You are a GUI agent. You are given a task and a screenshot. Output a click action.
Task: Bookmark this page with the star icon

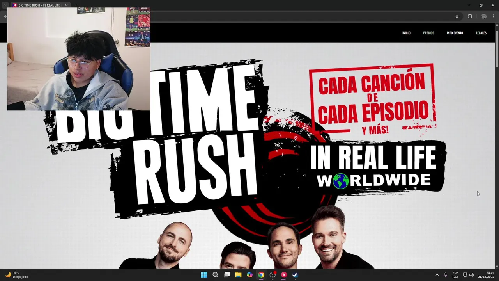(457, 16)
